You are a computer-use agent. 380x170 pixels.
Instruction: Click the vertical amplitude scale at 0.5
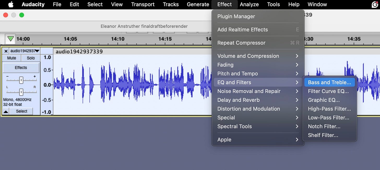click(x=47, y=70)
